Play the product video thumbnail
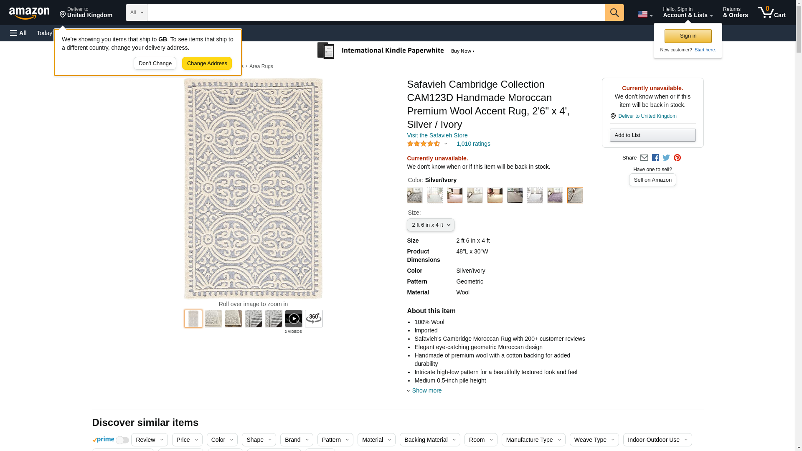The height and width of the screenshot is (451, 802). click(x=293, y=319)
